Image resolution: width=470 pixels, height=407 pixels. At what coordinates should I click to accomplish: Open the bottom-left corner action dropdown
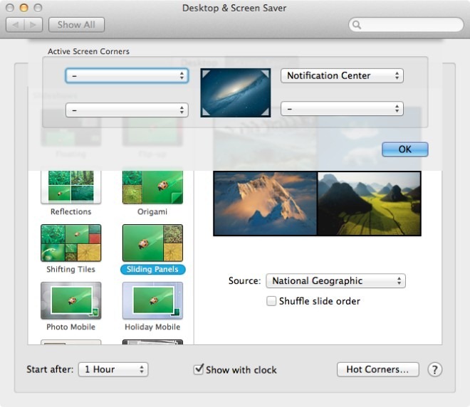coord(127,110)
